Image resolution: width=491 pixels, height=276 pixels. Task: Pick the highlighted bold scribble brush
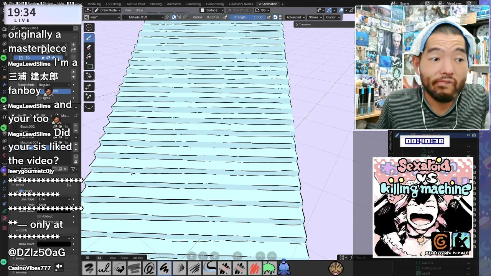click(164, 268)
